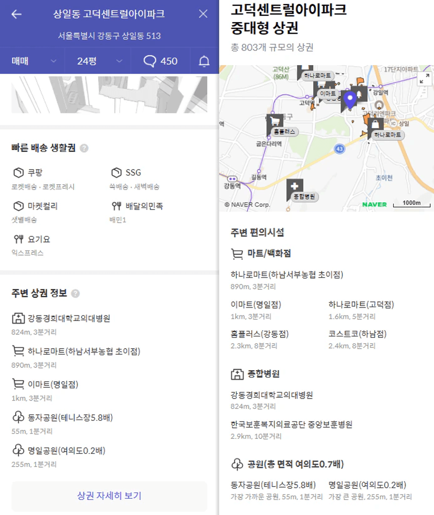Click tree icon beside 명일공원(여의도0.2배) in left list
The image size is (434, 515).
18,450
